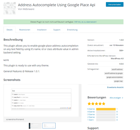
Task: Open 'Hilf mit, es zu übersetzen!' link
Action: [x=85, y=22]
